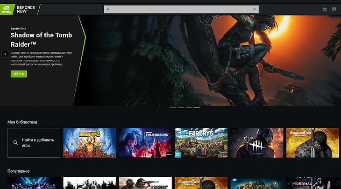Open Kingdom Come Deliverance in My Library

(313, 143)
